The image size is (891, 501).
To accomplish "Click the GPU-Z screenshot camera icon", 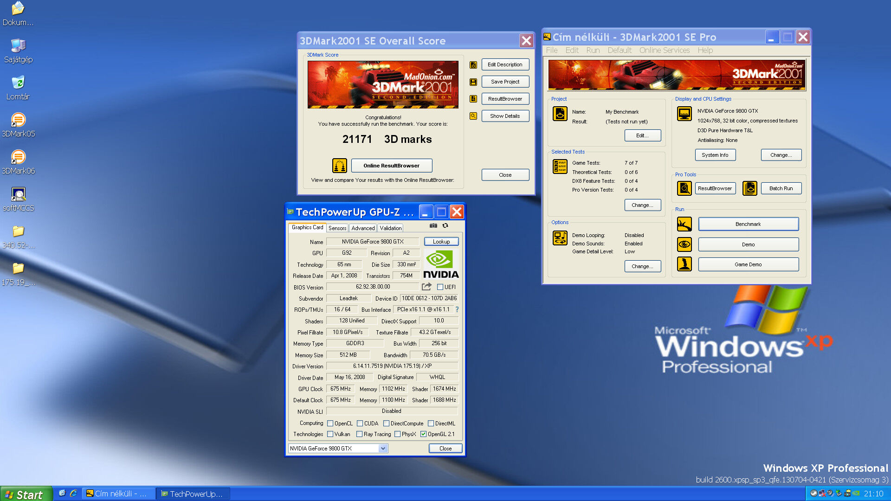I will [x=433, y=225].
